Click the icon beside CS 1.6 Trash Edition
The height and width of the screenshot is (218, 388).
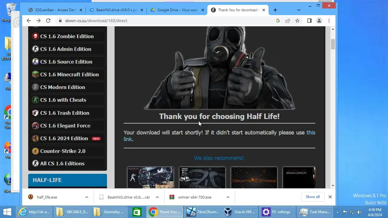click(x=35, y=113)
